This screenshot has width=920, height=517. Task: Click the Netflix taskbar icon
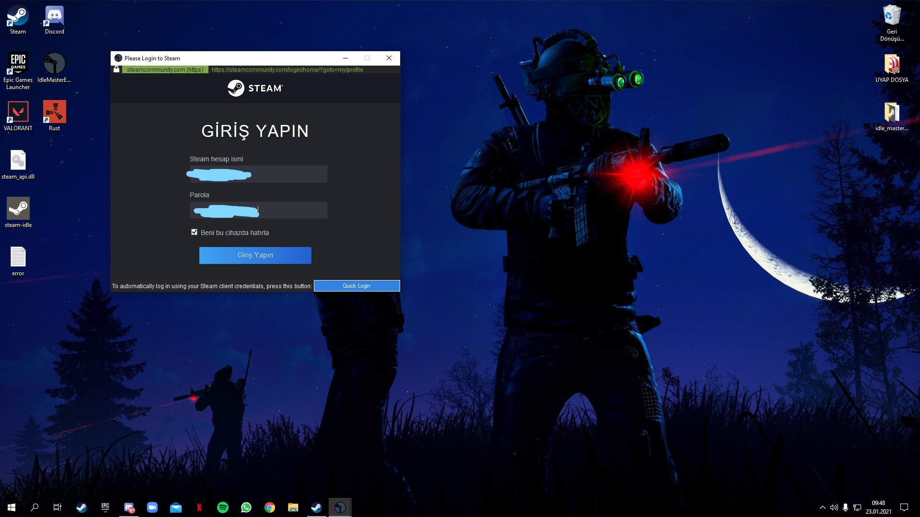(x=199, y=507)
